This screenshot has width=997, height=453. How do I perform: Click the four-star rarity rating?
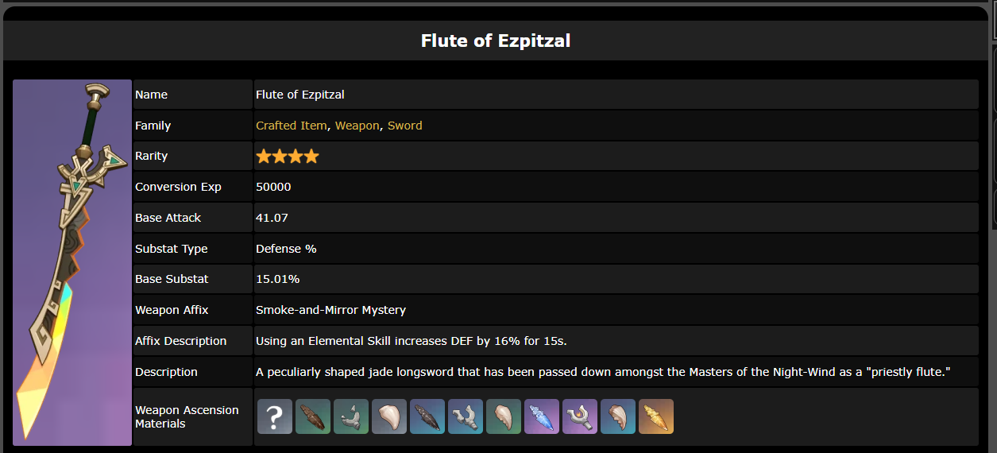pyautogui.click(x=287, y=157)
